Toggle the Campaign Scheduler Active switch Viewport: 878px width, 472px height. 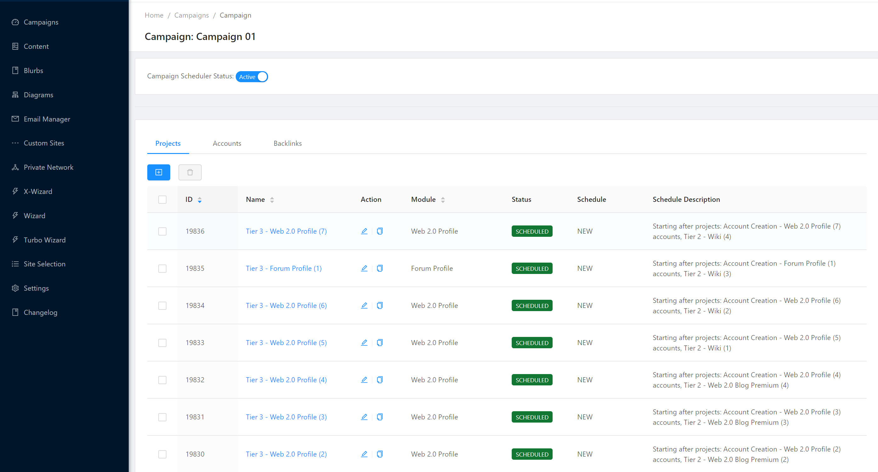252,77
